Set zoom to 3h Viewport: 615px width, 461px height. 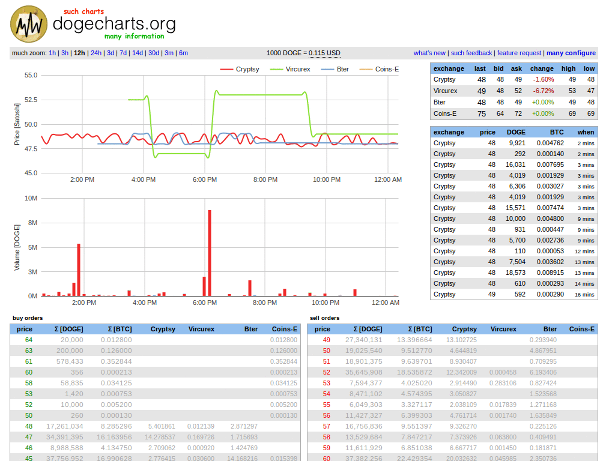(65, 53)
